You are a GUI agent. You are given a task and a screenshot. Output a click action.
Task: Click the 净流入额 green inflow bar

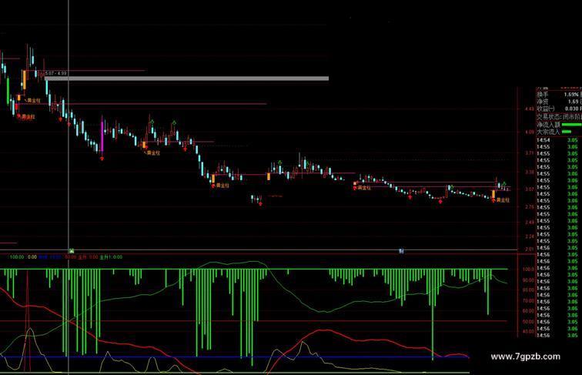tap(571, 125)
